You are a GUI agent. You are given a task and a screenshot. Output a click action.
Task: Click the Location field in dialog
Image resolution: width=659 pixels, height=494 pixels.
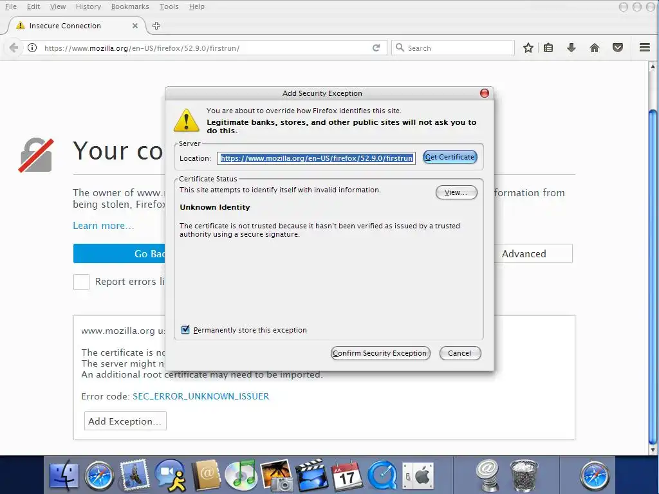coord(317,158)
